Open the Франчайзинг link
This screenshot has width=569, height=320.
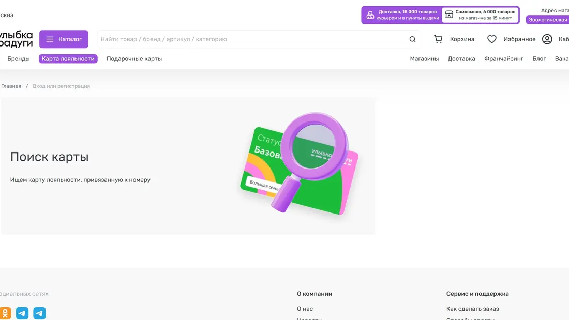(x=503, y=59)
